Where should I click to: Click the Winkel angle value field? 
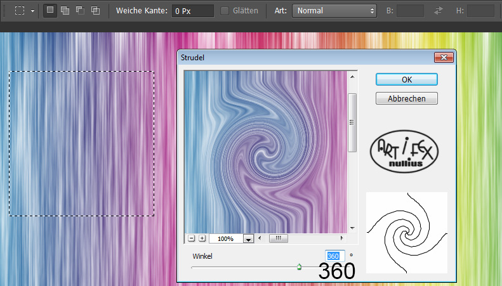tap(335, 256)
